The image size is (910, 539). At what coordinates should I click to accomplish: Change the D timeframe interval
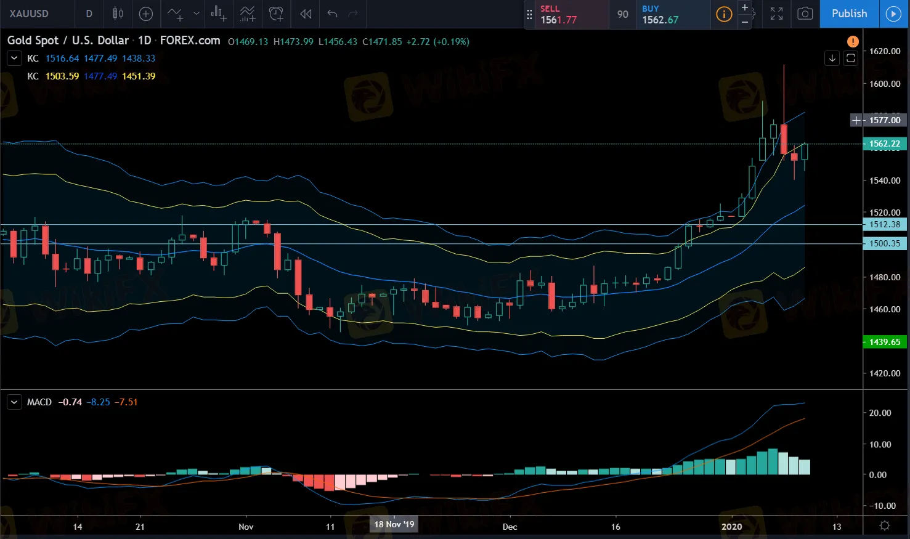coord(89,14)
